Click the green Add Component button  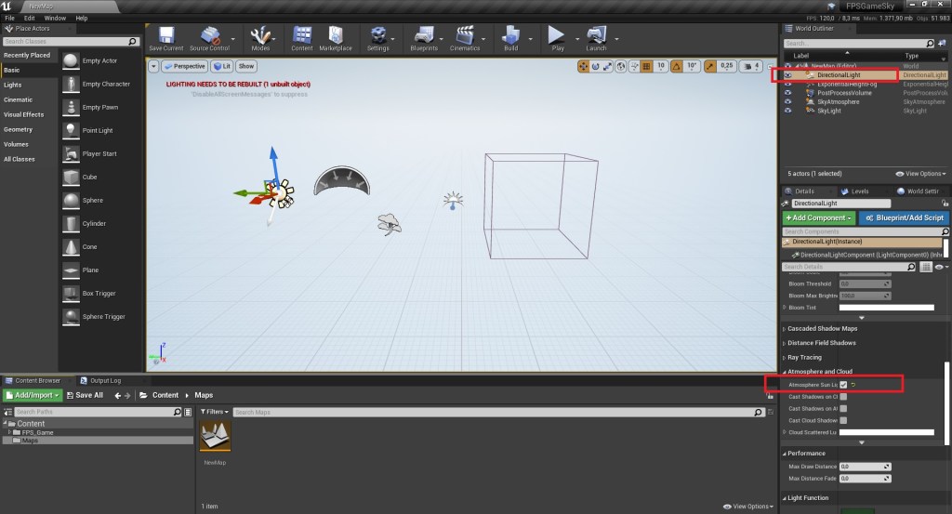pos(819,217)
